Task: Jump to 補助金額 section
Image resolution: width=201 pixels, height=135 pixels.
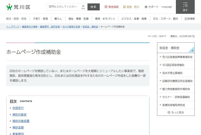Action: tap(18, 127)
